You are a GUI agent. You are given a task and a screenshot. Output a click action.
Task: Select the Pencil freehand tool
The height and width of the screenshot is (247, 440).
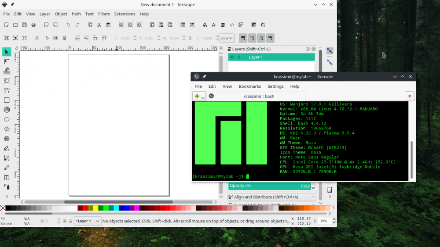tap(7, 148)
